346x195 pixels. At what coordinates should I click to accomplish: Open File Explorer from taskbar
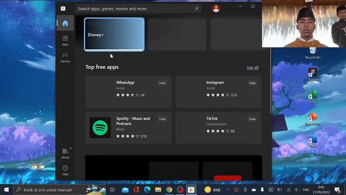tap(158, 190)
